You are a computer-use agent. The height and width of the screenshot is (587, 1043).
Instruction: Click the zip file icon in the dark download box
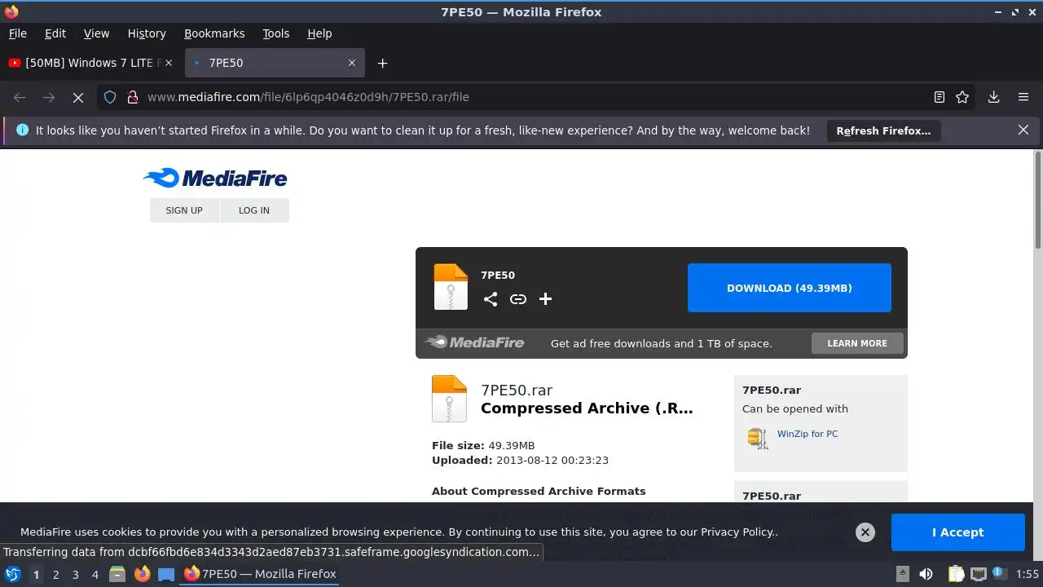pyautogui.click(x=451, y=287)
